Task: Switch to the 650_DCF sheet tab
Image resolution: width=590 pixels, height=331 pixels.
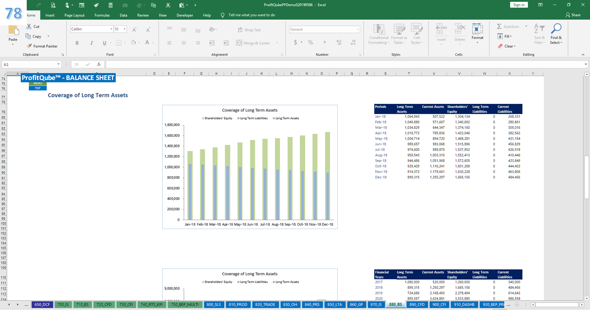Action: (x=42, y=304)
